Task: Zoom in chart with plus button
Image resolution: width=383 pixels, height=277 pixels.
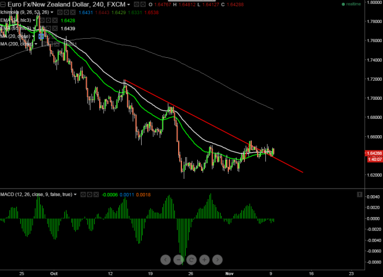Action: click(x=204, y=260)
